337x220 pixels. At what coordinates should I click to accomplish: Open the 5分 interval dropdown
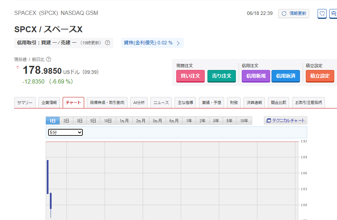coord(65,132)
